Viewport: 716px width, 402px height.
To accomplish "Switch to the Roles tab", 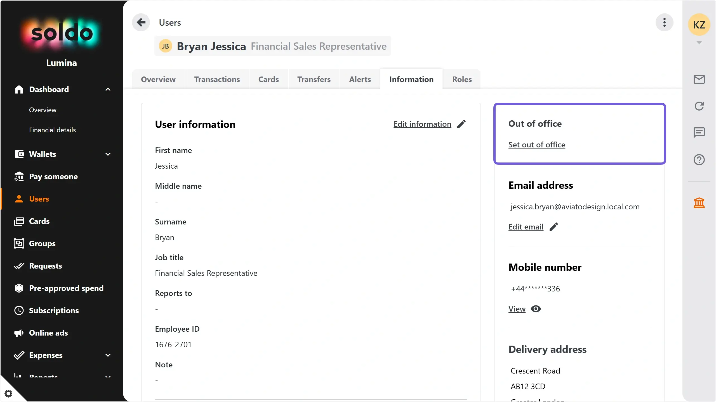I will [462, 79].
